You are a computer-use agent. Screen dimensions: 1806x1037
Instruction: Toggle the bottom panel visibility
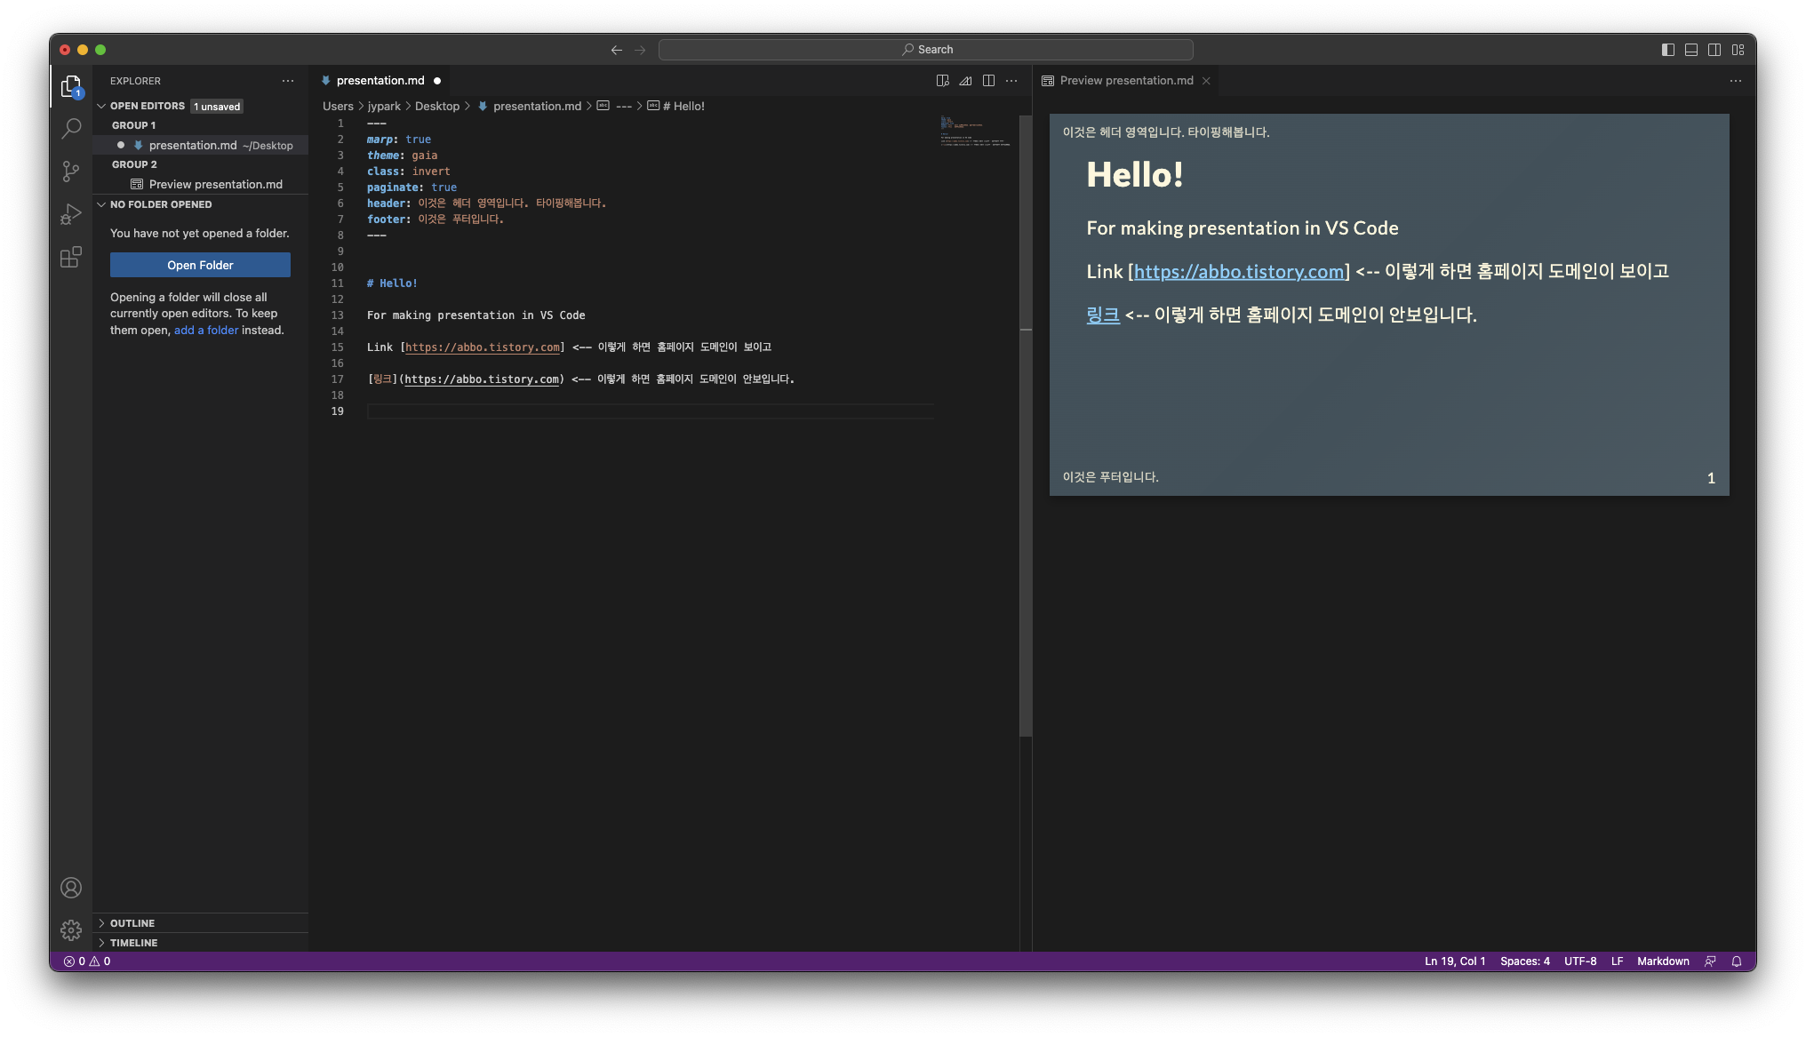click(1690, 50)
